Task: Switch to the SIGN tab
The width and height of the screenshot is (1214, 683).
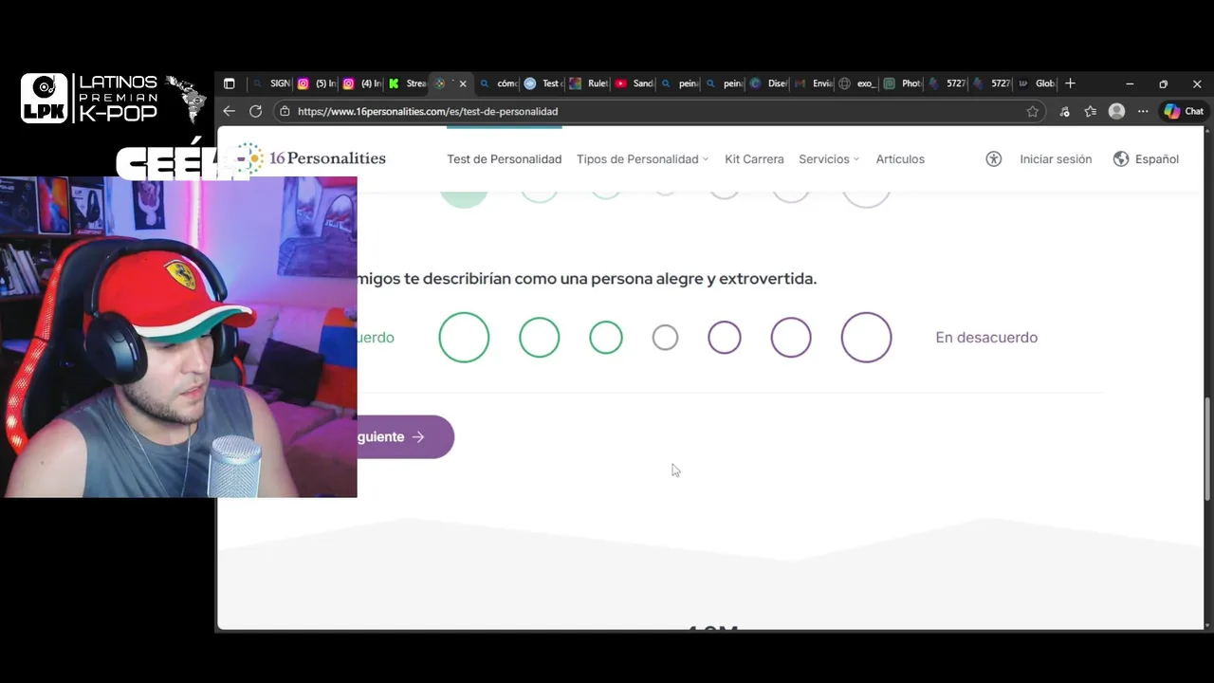Action: (x=271, y=83)
